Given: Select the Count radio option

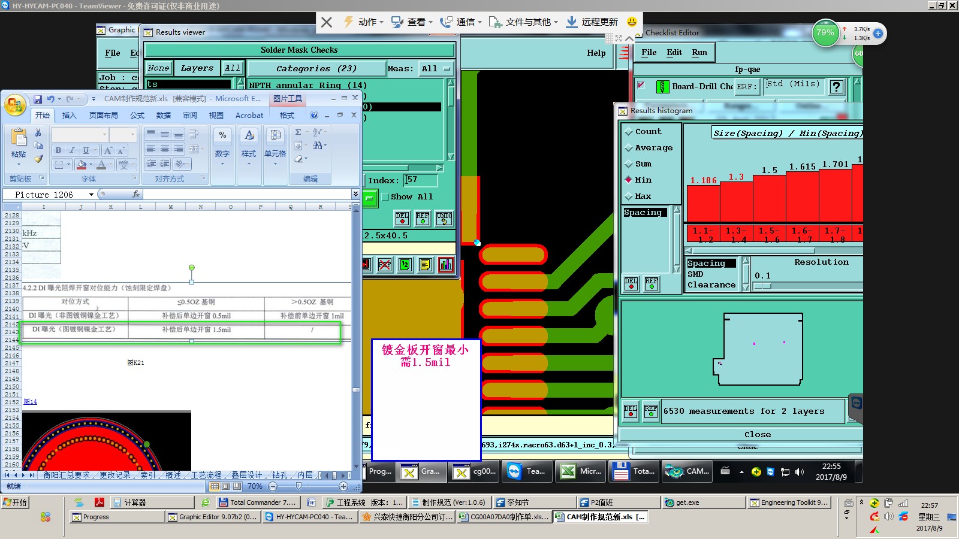Looking at the screenshot, I should click(x=628, y=132).
